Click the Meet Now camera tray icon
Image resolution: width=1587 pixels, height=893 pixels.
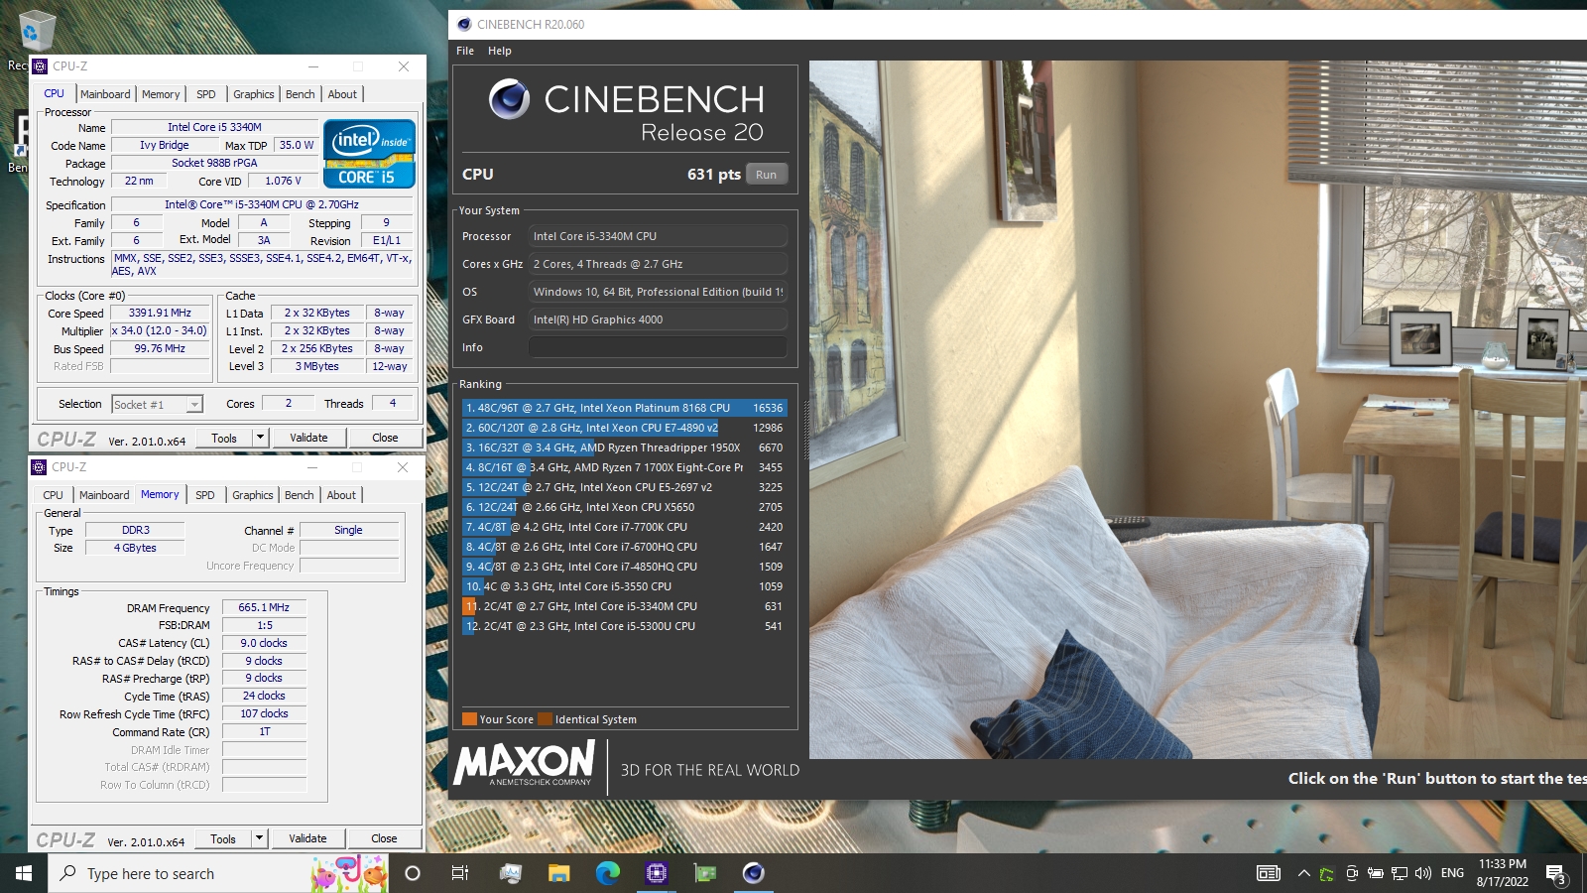[1352, 873]
